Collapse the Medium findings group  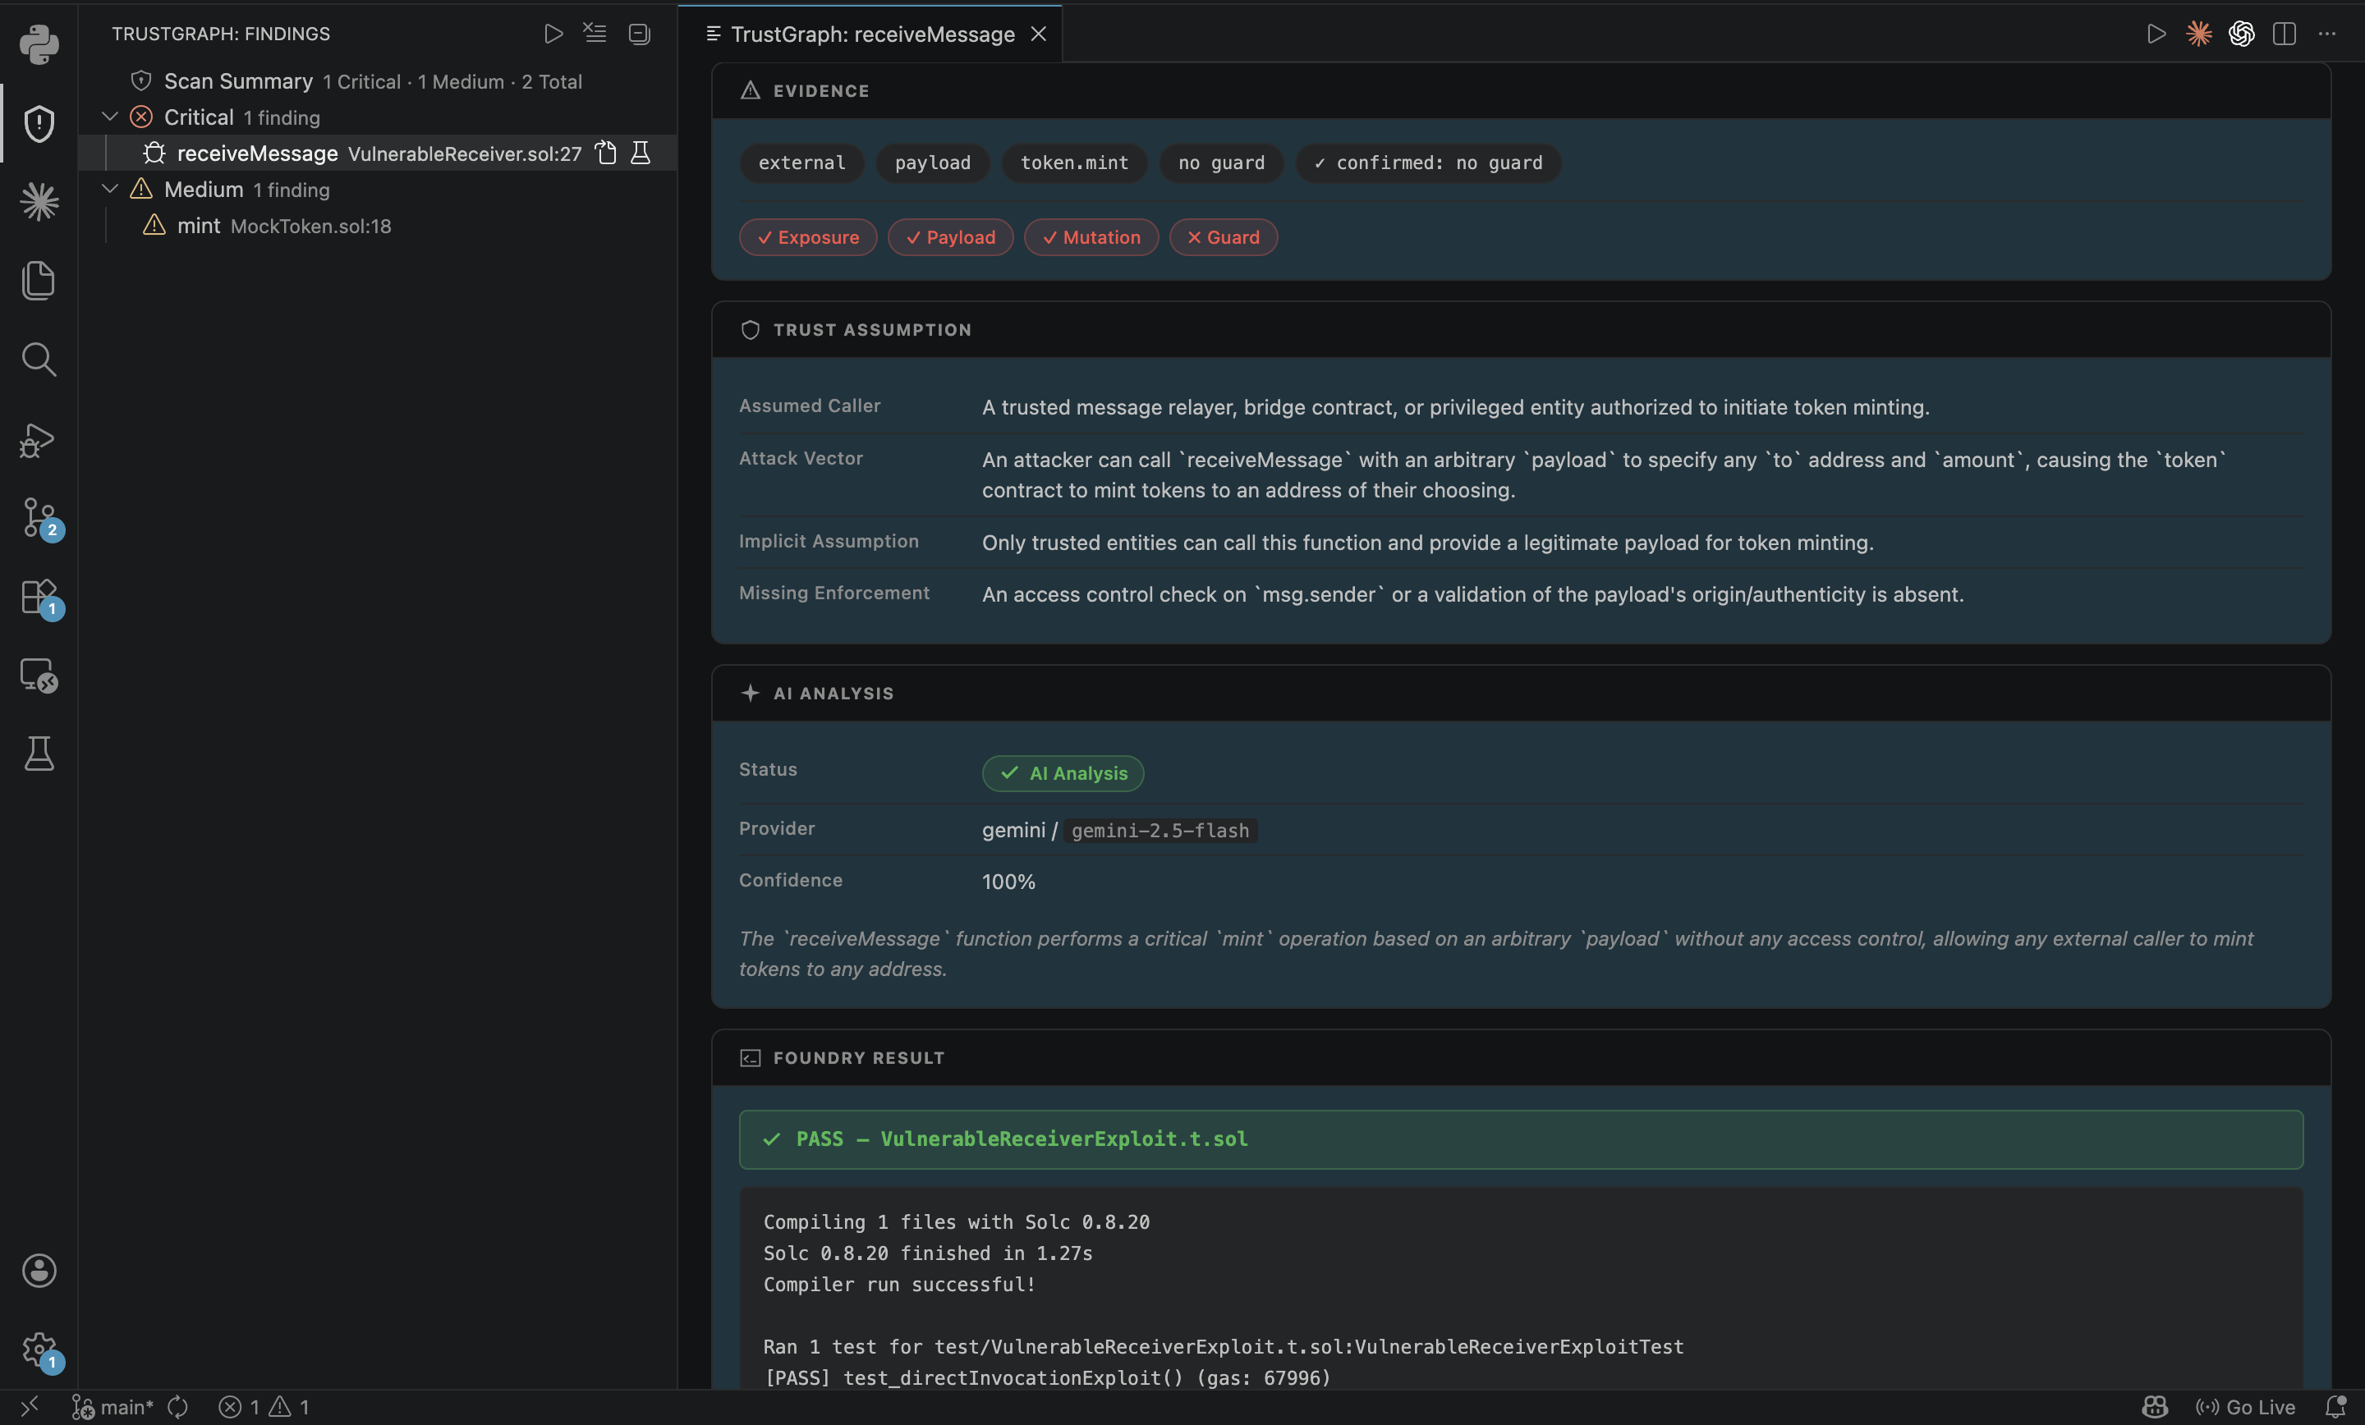[110, 189]
